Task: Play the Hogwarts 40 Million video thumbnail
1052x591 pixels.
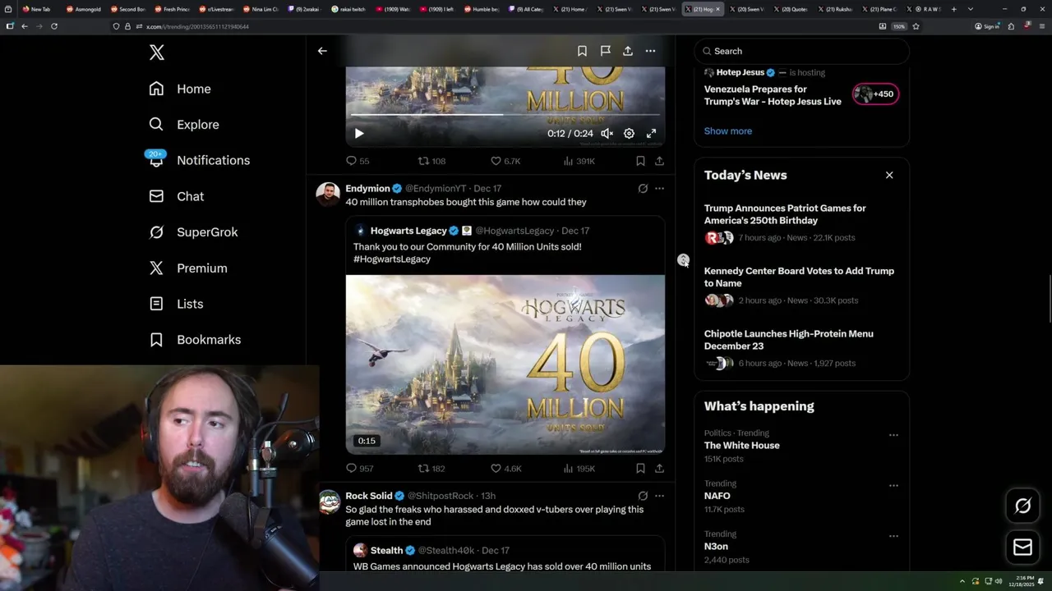Action: 505,364
